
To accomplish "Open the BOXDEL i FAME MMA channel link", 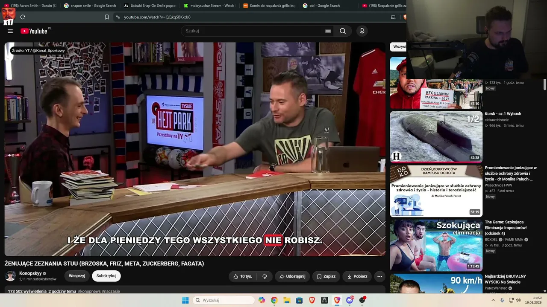I will point(504,240).
